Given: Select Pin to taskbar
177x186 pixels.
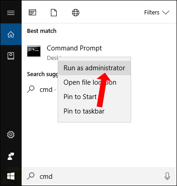Looking at the screenshot, I should point(94,111).
